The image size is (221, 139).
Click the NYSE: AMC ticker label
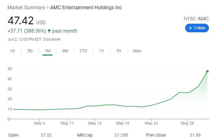pos(196,18)
